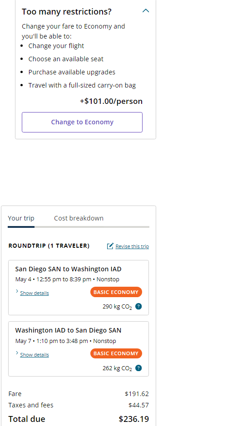
Task: Select the Washington IAD to San Diego SAN card
Action: [x=79, y=349]
